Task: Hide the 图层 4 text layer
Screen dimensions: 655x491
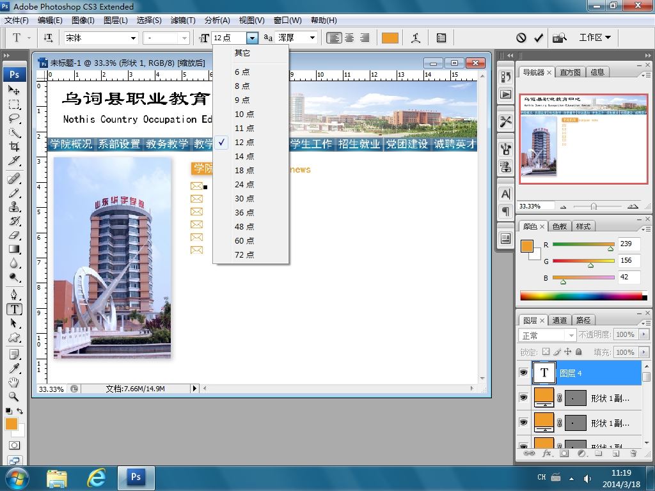Action: [523, 373]
